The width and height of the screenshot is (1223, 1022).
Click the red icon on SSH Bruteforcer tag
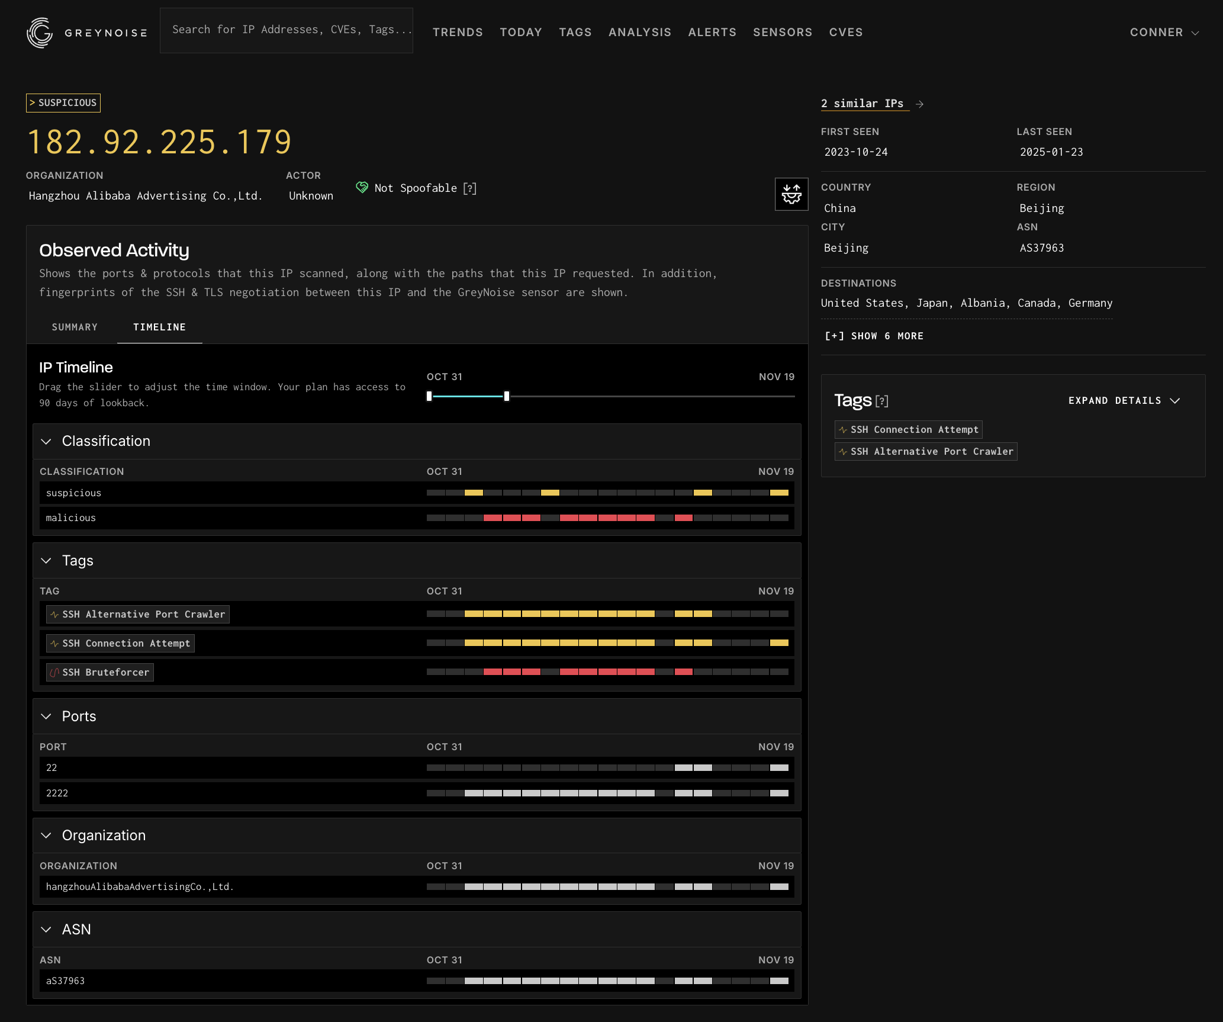point(54,673)
